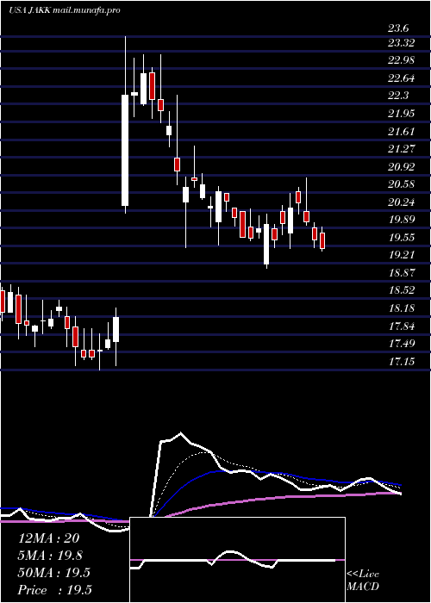
Task: Click the 18.87 price level label
Action: (x=402, y=273)
